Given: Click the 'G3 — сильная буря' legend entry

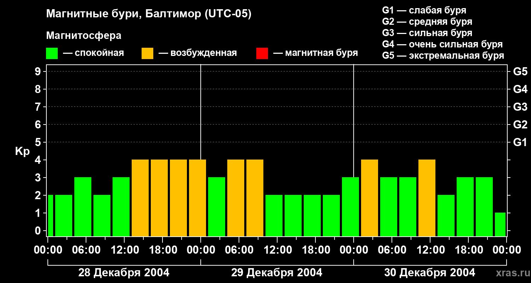Looking at the screenshot, I should click(427, 33).
